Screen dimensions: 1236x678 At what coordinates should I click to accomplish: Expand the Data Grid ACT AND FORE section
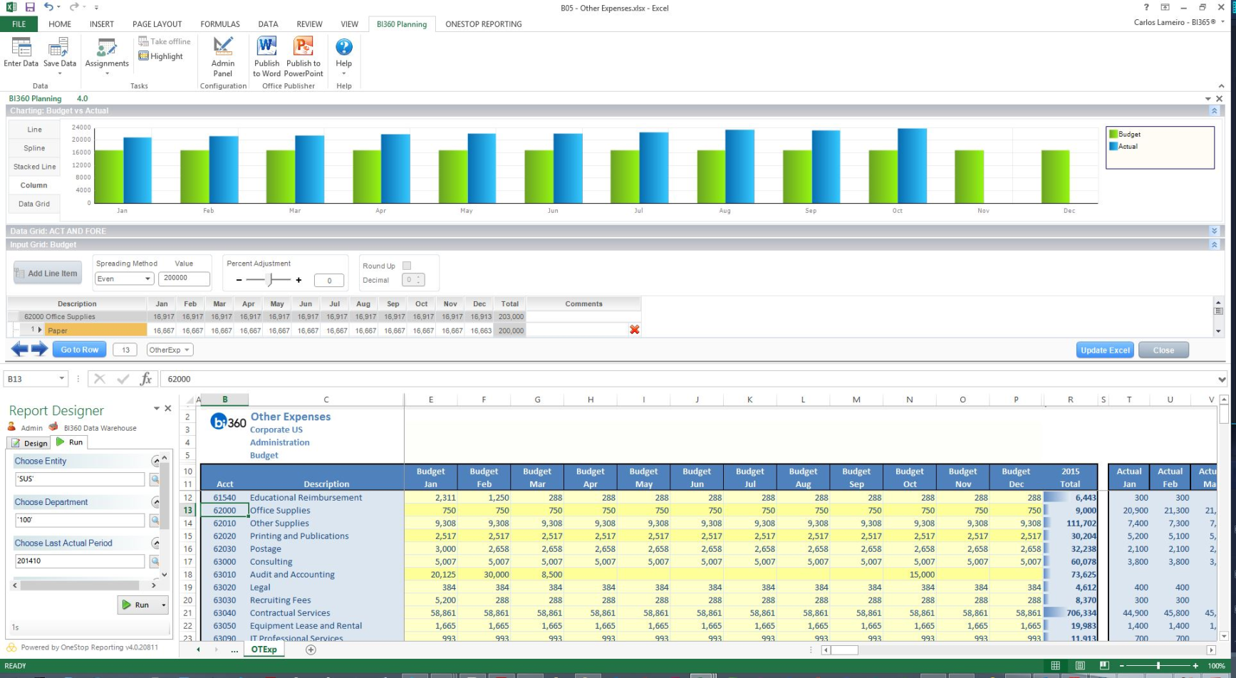tap(1214, 231)
